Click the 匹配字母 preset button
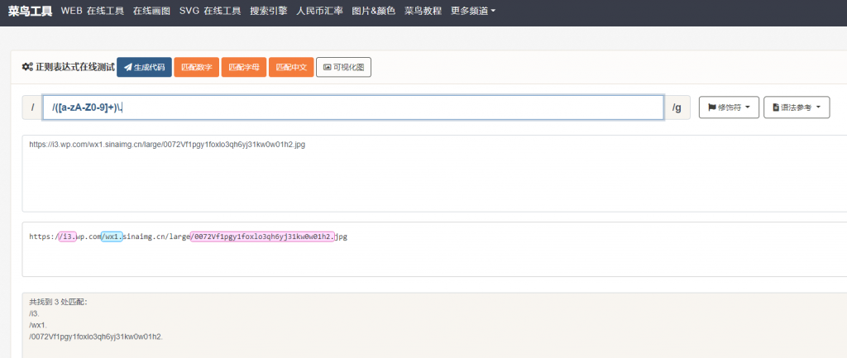The image size is (847, 358). [x=244, y=68]
